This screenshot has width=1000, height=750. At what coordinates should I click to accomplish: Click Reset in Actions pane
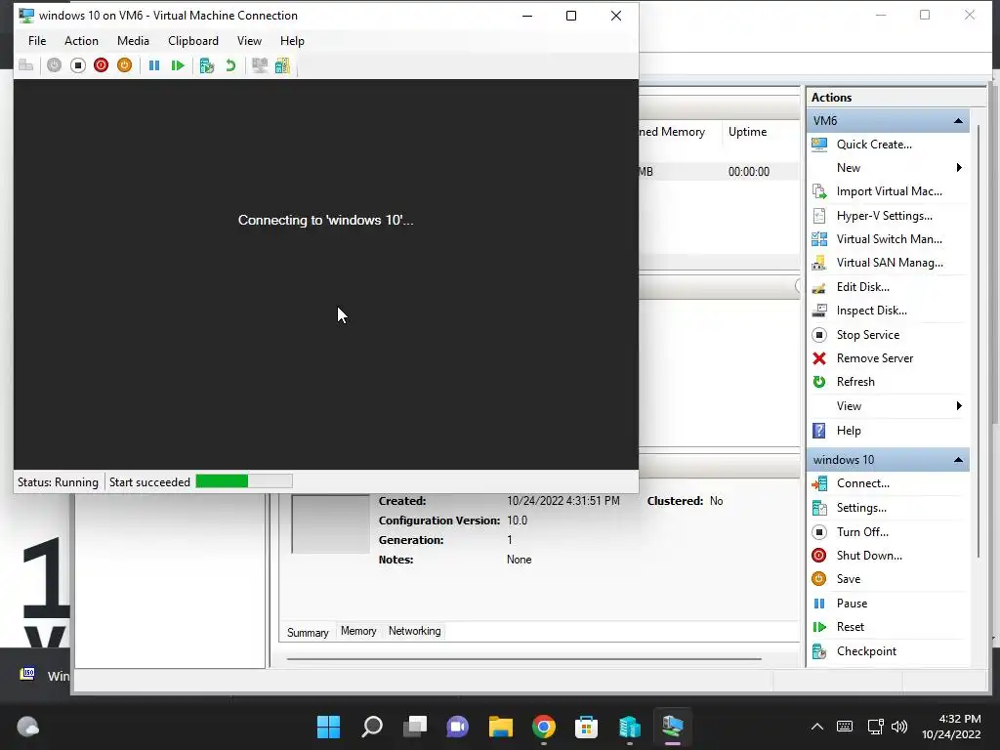(x=851, y=627)
